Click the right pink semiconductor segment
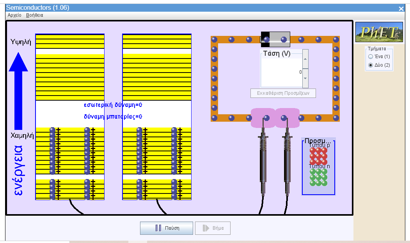 pos(288,118)
